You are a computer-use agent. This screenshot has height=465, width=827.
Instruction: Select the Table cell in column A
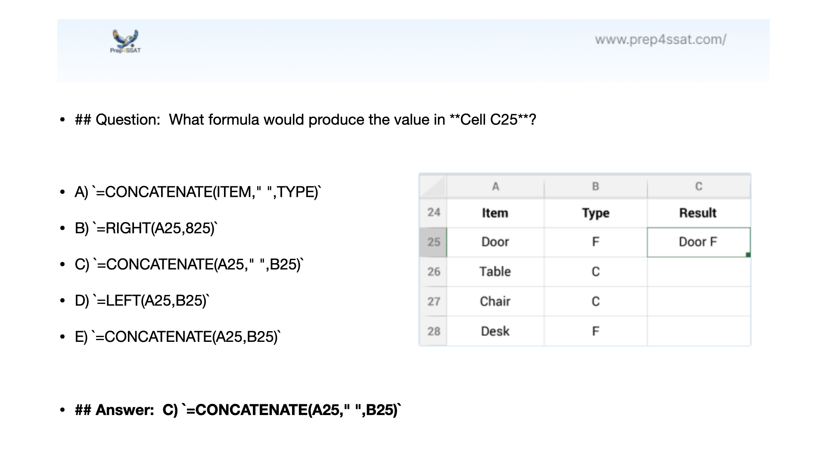(x=495, y=272)
